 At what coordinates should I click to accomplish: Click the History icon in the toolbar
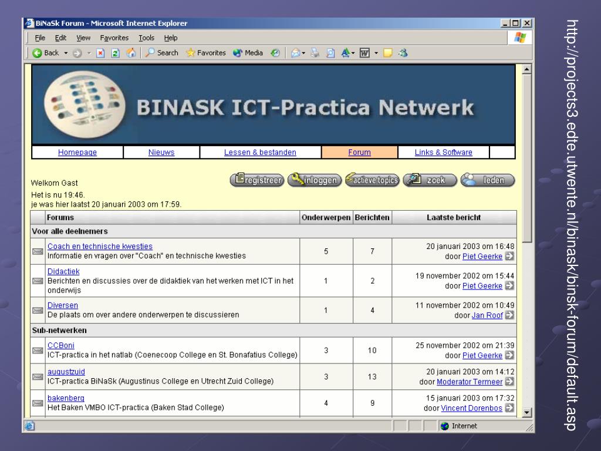point(275,53)
